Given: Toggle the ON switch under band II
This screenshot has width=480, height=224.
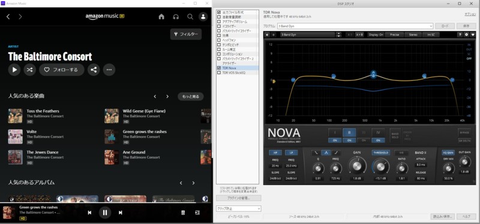Looking at the screenshot, I should pos(349,140).
